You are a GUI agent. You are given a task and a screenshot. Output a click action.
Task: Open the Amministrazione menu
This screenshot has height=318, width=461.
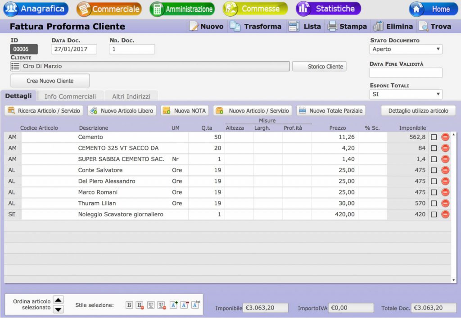coord(182,9)
